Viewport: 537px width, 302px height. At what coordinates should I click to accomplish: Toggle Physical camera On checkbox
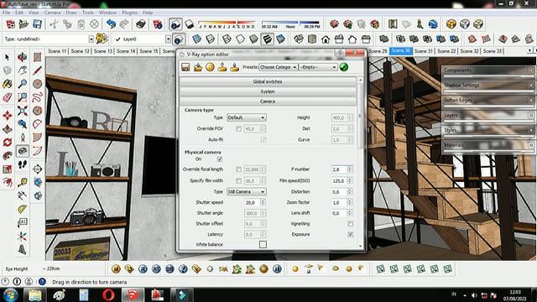point(220,159)
